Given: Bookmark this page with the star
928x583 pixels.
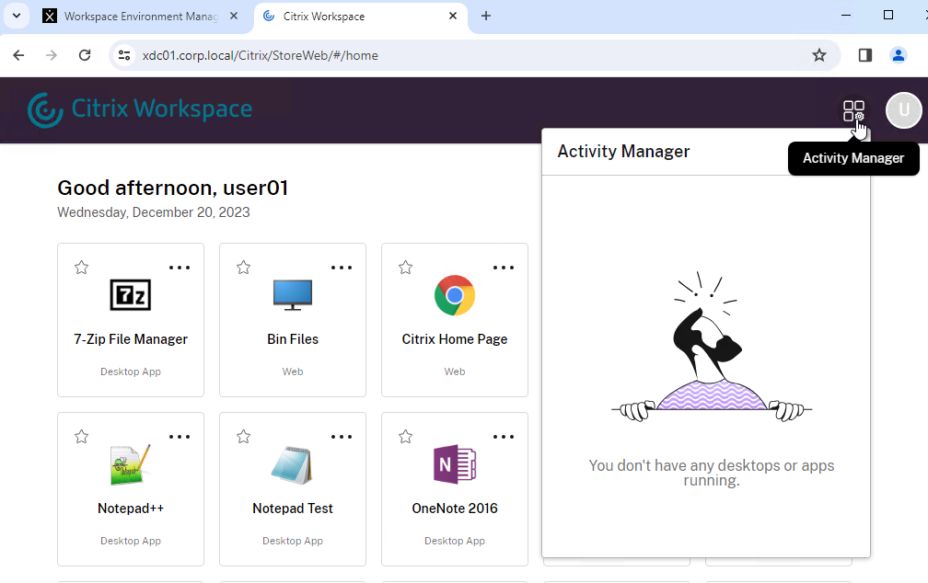Looking at the screenshot, I should point(819,55).
